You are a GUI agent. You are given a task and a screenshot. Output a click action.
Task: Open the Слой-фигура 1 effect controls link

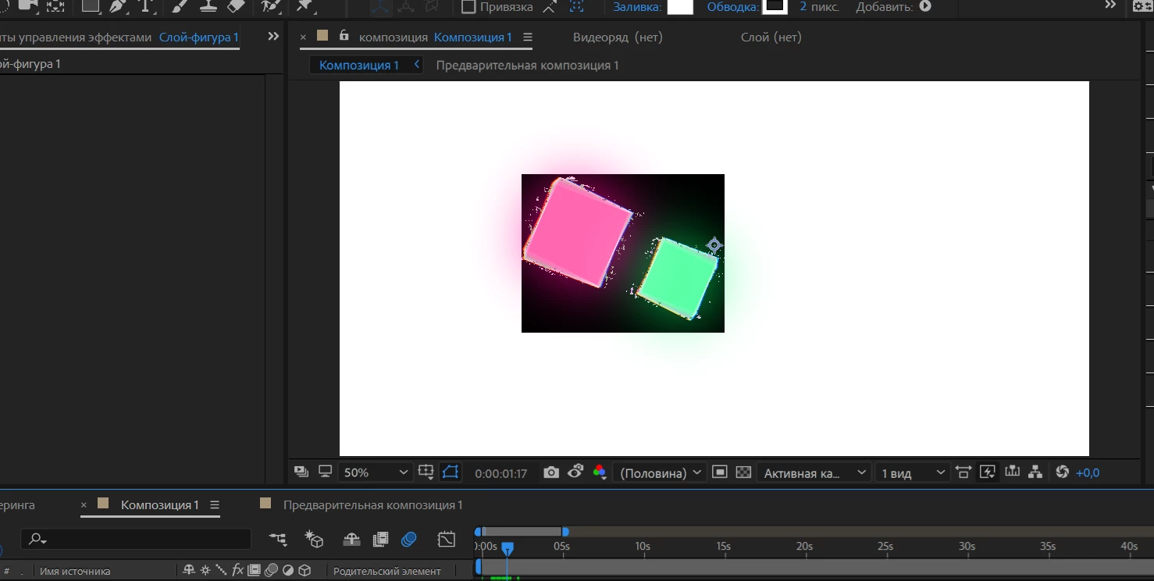pyautogui.click(x=199, y=37)
